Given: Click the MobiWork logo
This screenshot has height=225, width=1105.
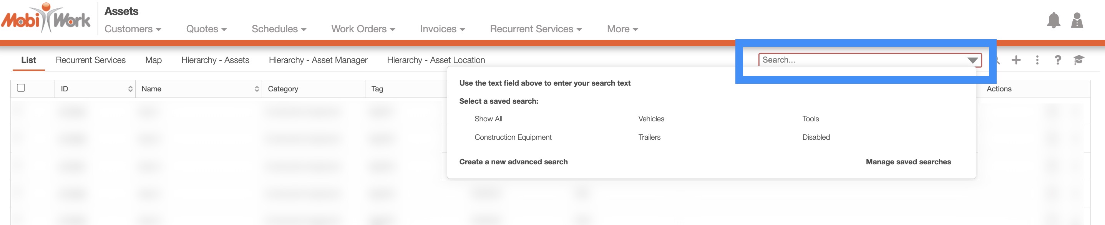Looking at the screenshot, I should click(x=46, y=19).
